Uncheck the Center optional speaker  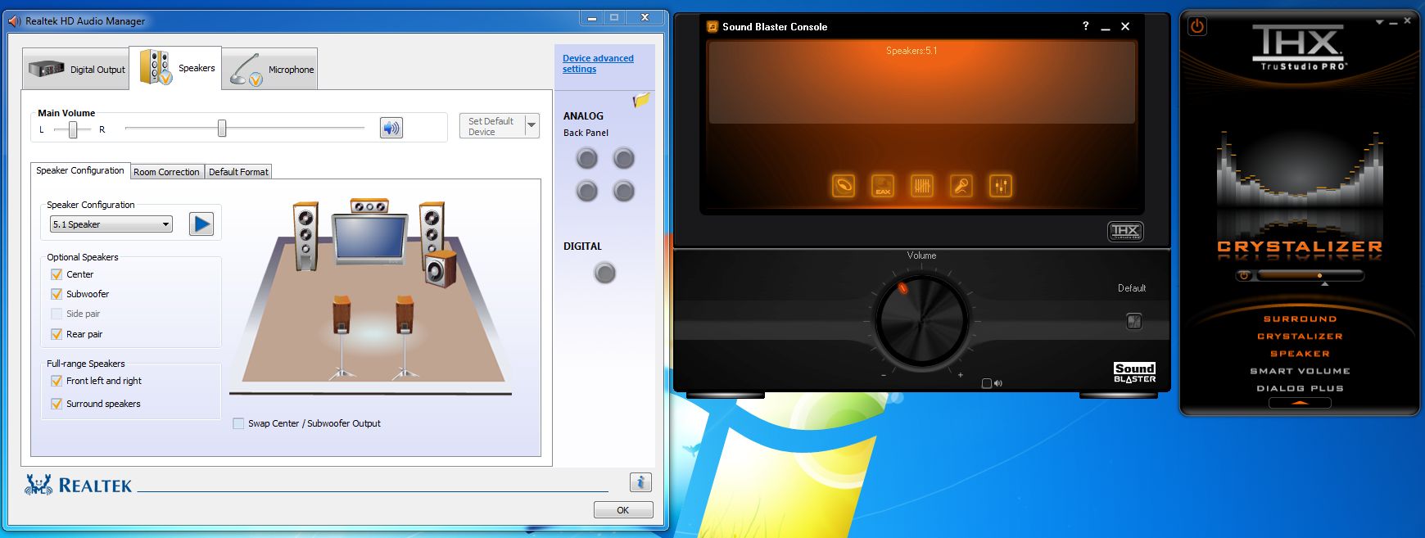(x=57, y=274)
